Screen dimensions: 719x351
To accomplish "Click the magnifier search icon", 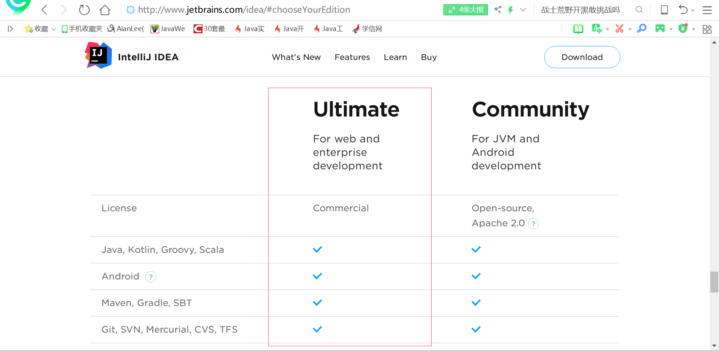I will point(639,10).
